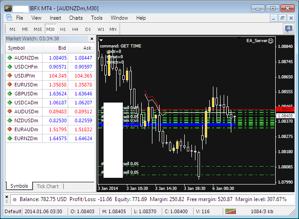The image size is (299, 219).
Task: Click the Balance: 782.75 USD text
Action: pos(43,199)
